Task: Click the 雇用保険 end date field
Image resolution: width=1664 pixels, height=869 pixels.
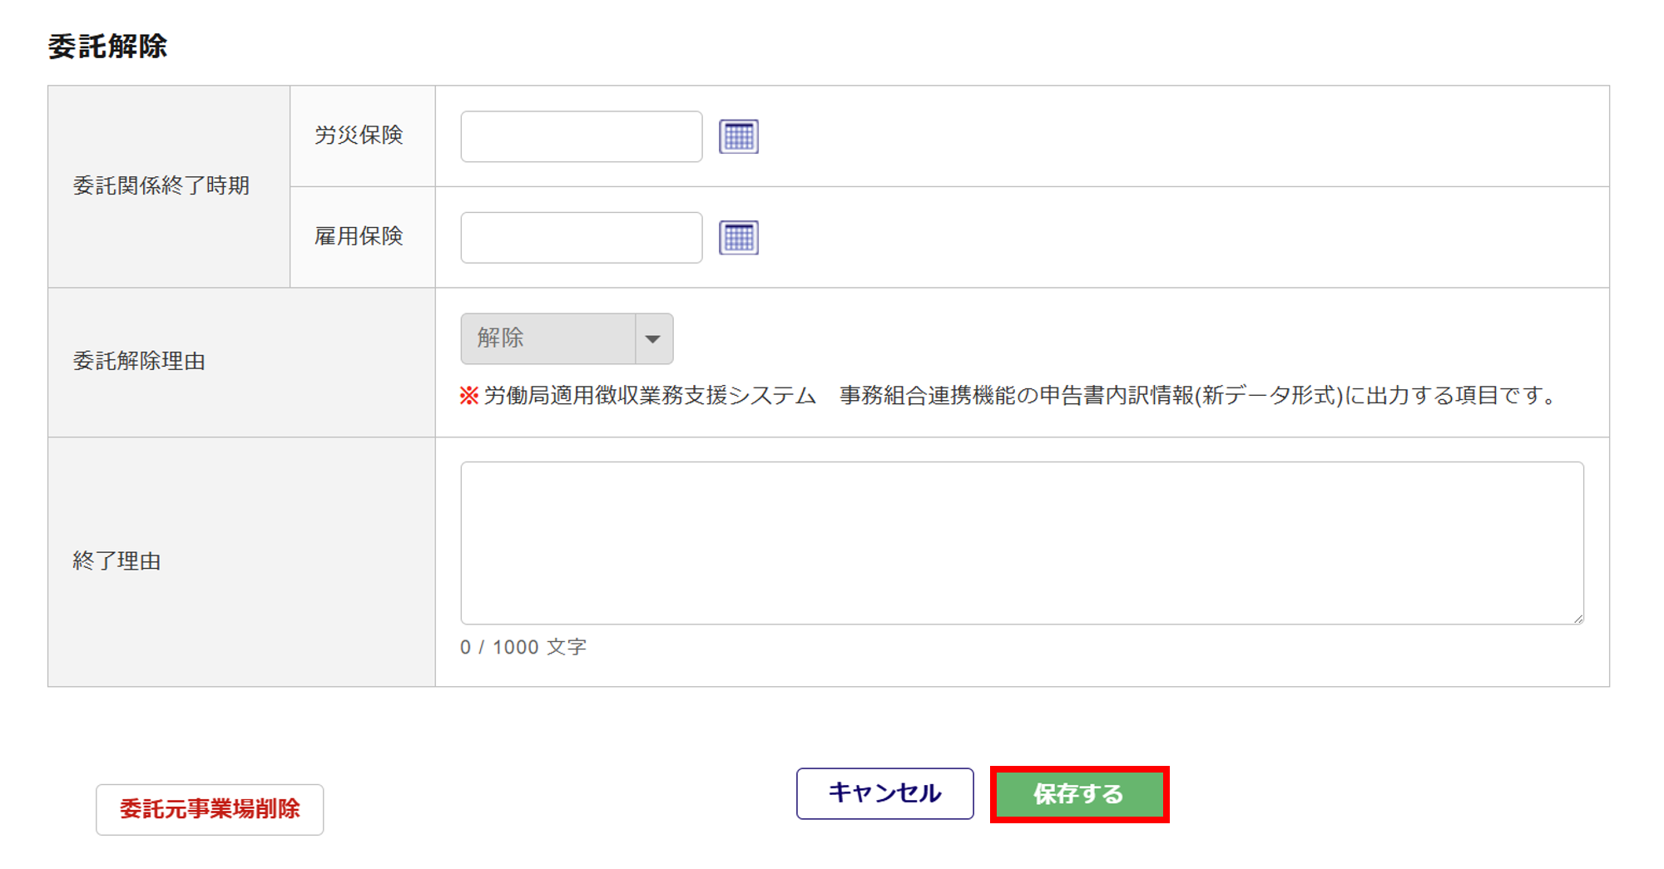Action: coord(581,238)
